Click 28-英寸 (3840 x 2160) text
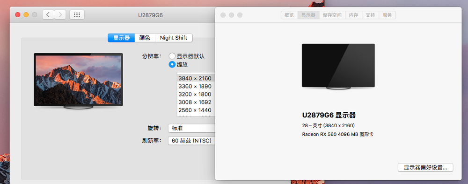This screenshot has width=468, height=184. point(329,125)
